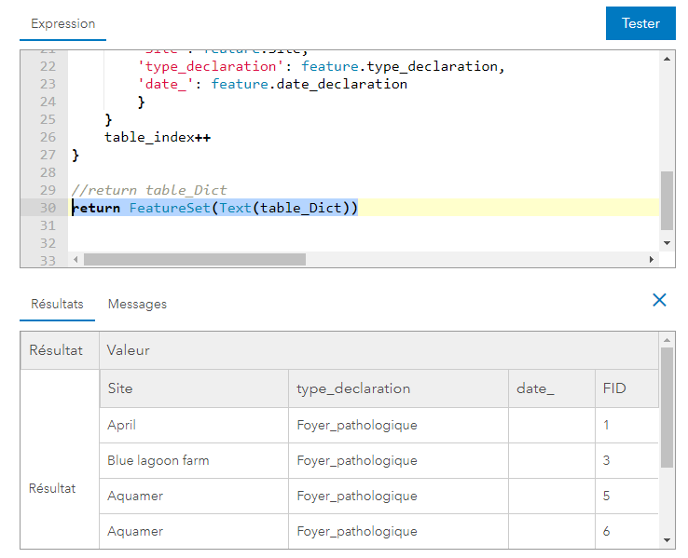Click line number 26 in the gutter
688x558 pixels.
[48, 137]
